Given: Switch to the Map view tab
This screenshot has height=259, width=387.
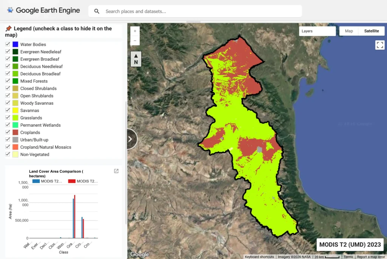Looking at the screenshot, I should coord(349,31).
